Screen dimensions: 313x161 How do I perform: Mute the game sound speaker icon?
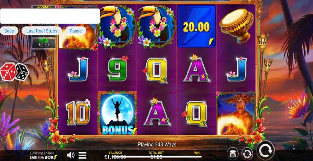click(71, 155)
